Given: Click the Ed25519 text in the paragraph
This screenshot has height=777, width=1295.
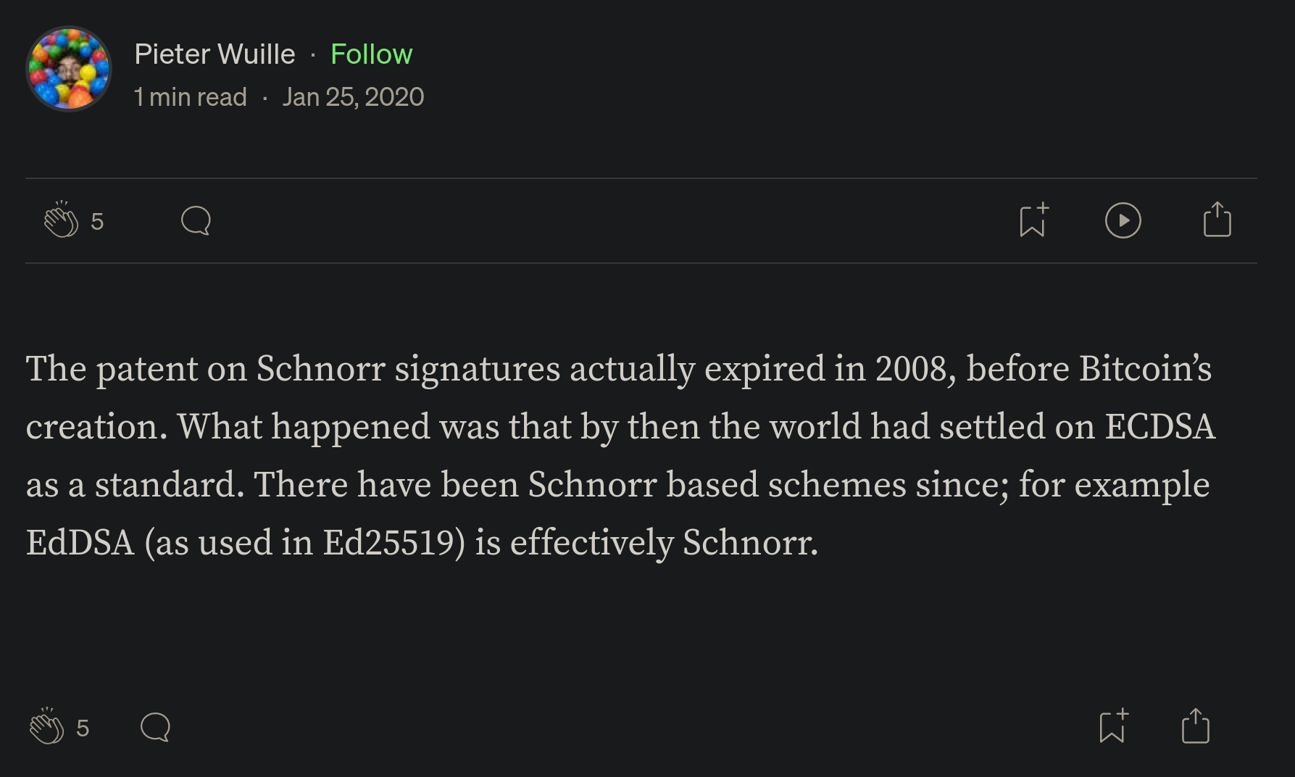Looking at the screenshot, I should pos(394,542).
